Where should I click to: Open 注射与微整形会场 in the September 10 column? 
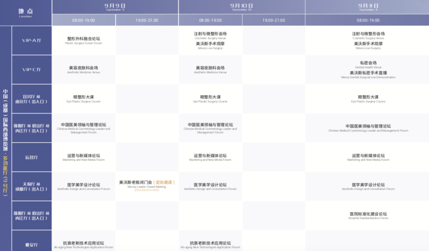211,35
